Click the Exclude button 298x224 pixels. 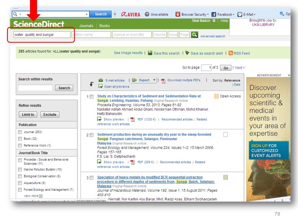coord(50,114)
